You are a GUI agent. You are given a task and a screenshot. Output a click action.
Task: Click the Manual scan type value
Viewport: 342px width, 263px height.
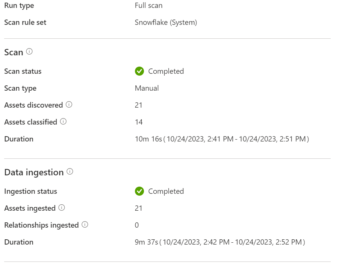coord(147,88)
